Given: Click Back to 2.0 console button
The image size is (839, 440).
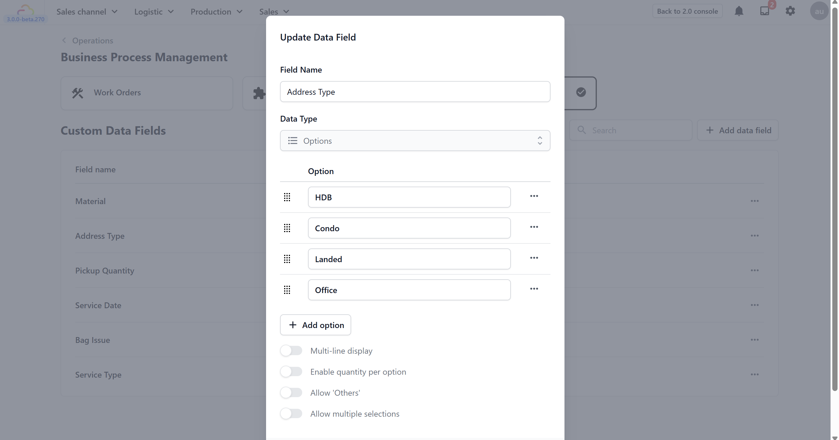Looking at the screenshot, I should (x=687, y=11).
